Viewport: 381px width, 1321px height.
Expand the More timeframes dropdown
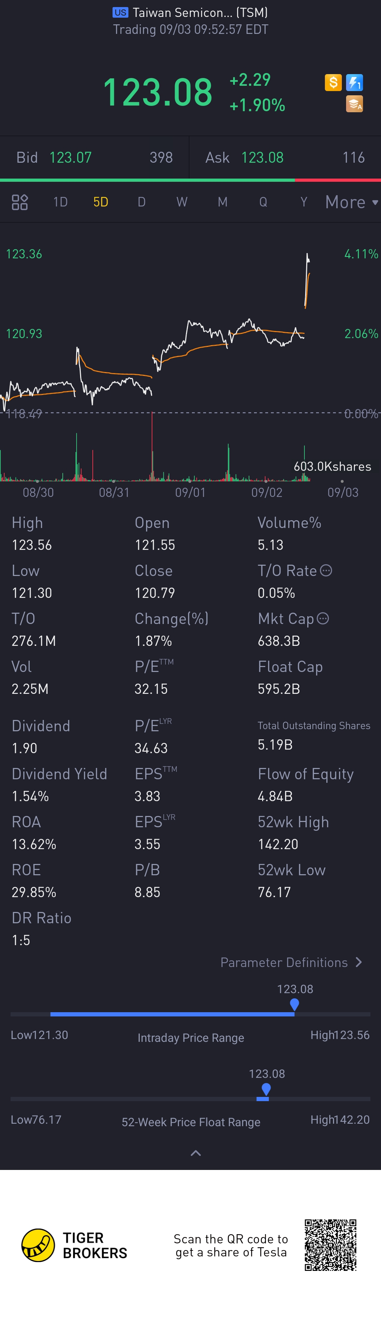(351, 202)
